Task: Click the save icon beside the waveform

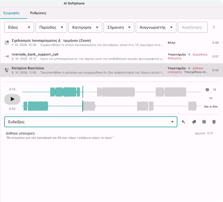Action: tap(207, 90)
